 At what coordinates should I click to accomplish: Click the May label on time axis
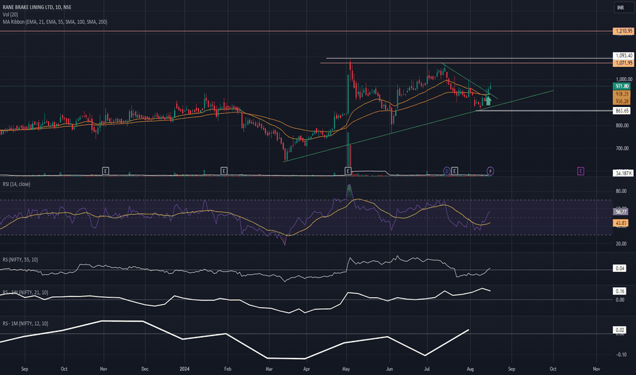346,369
